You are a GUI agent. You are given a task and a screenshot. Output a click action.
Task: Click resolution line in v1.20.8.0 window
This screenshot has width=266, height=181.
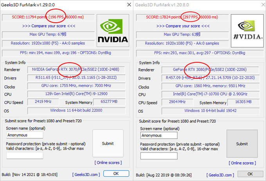182,43
